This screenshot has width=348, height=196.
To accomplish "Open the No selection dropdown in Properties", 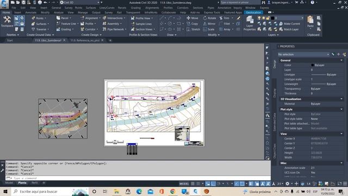I will click(303, 54).
